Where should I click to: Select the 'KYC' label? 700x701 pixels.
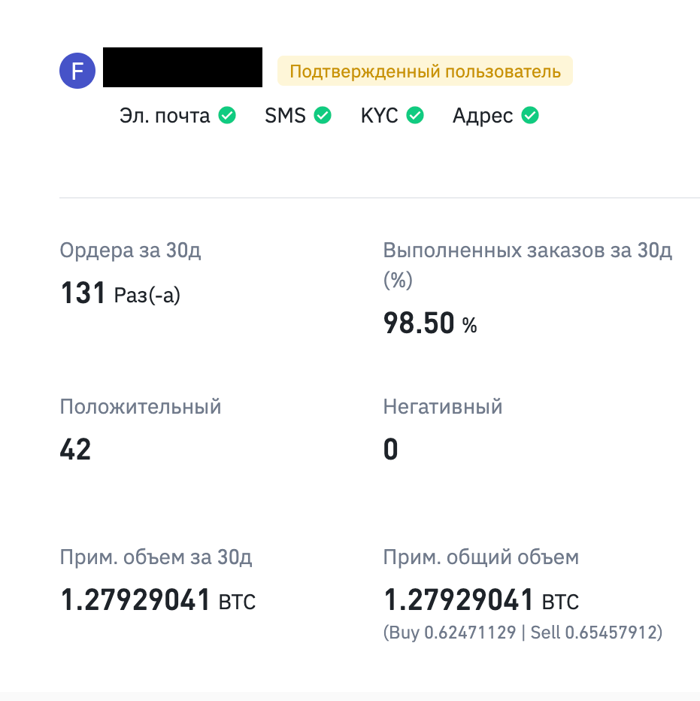(379, 115)
